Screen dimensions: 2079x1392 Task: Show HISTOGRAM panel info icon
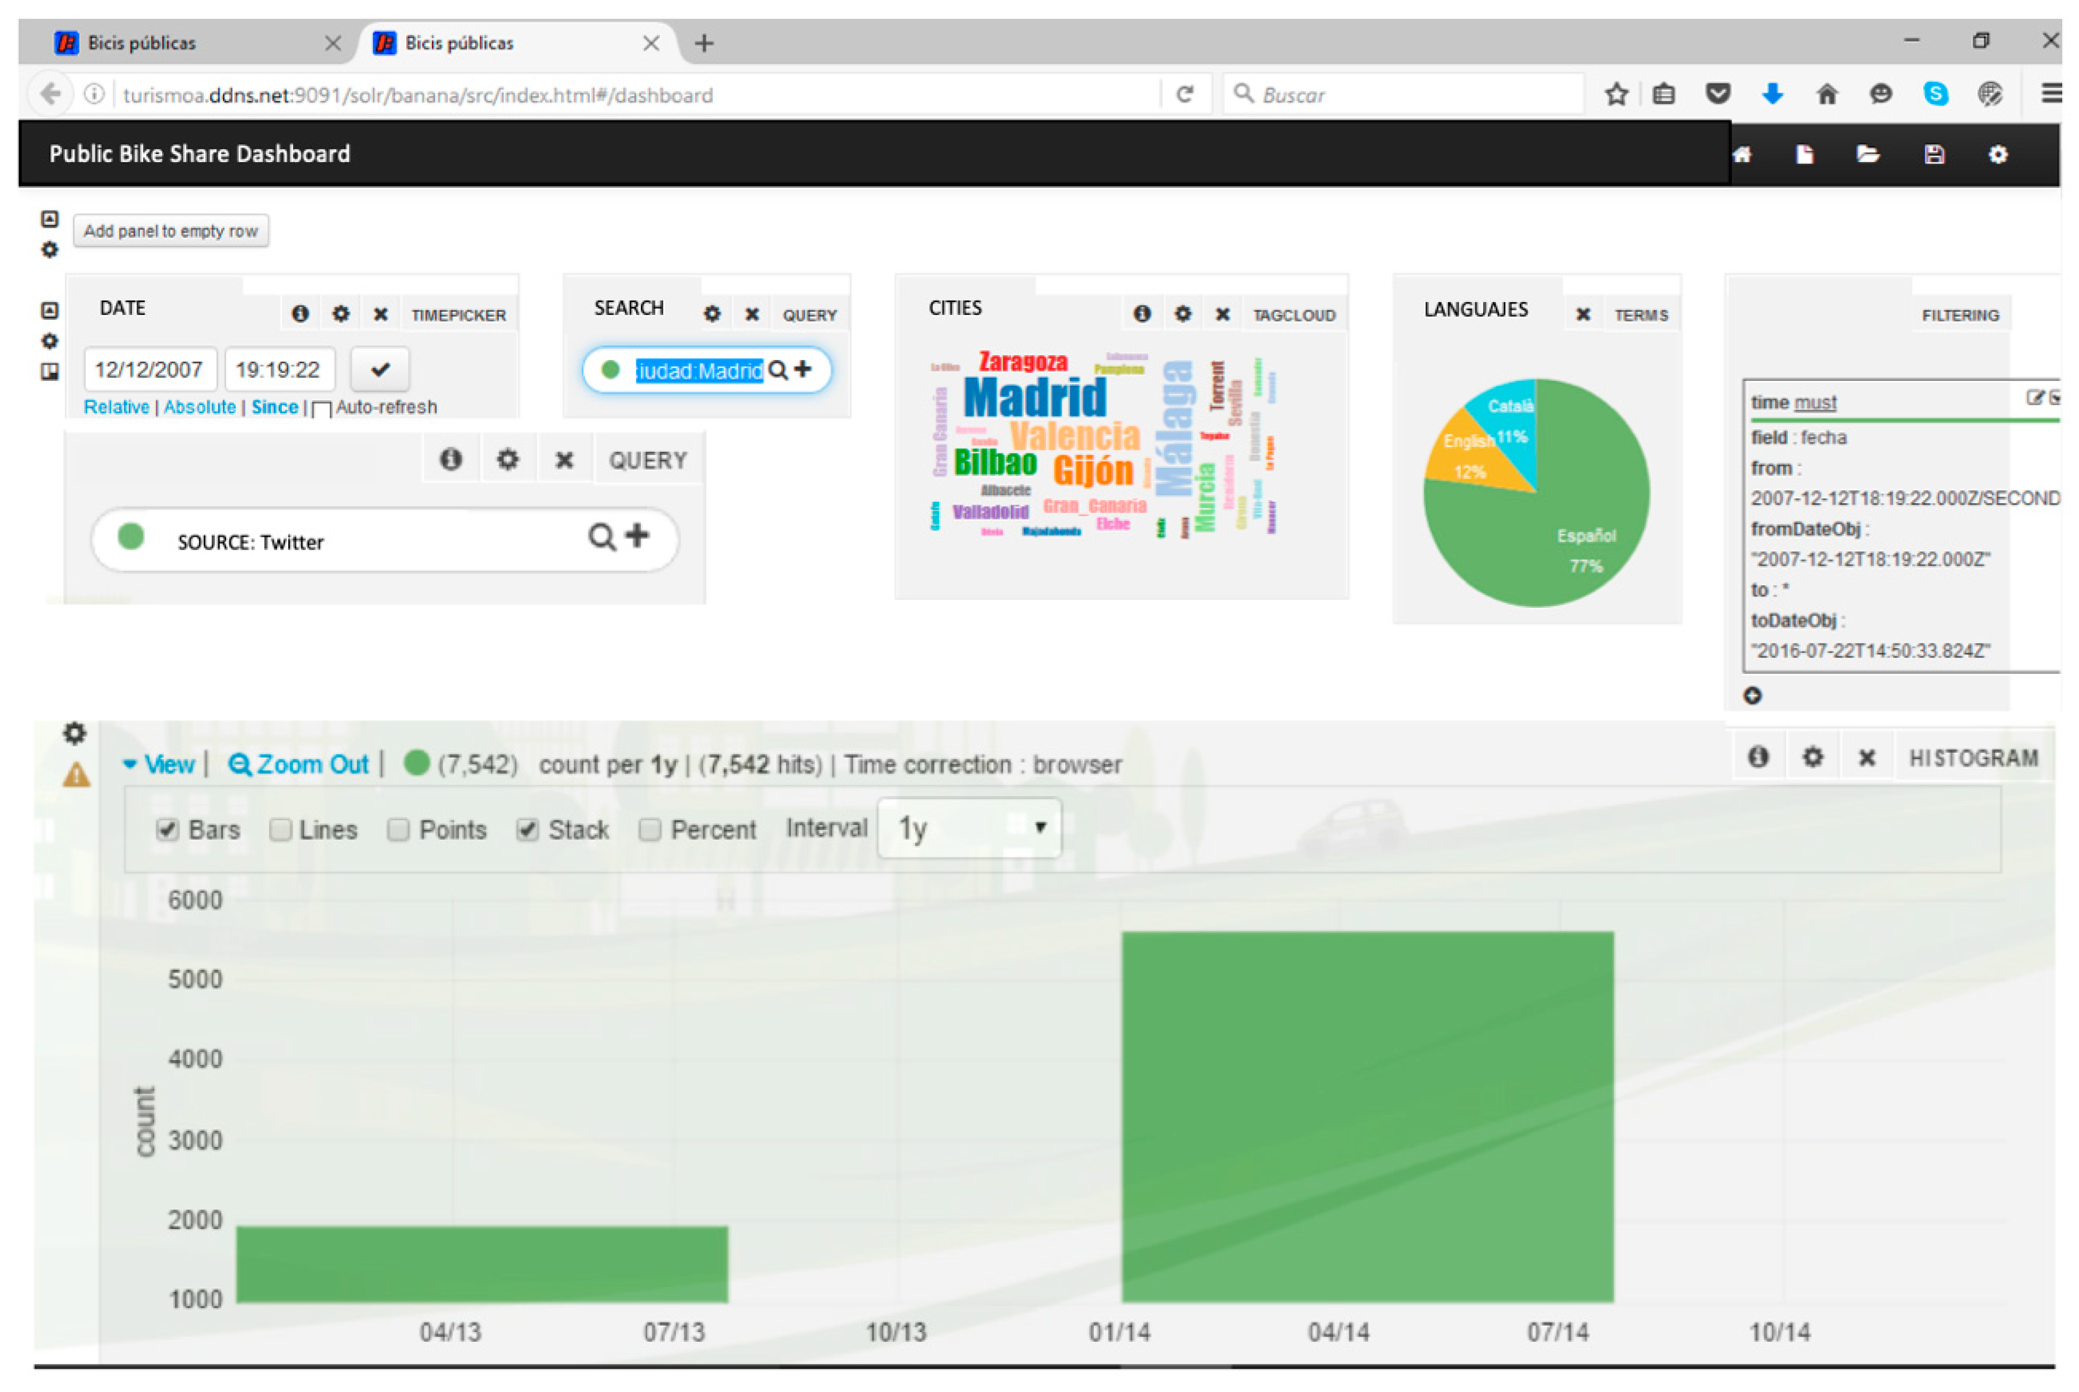point(1757,756)
